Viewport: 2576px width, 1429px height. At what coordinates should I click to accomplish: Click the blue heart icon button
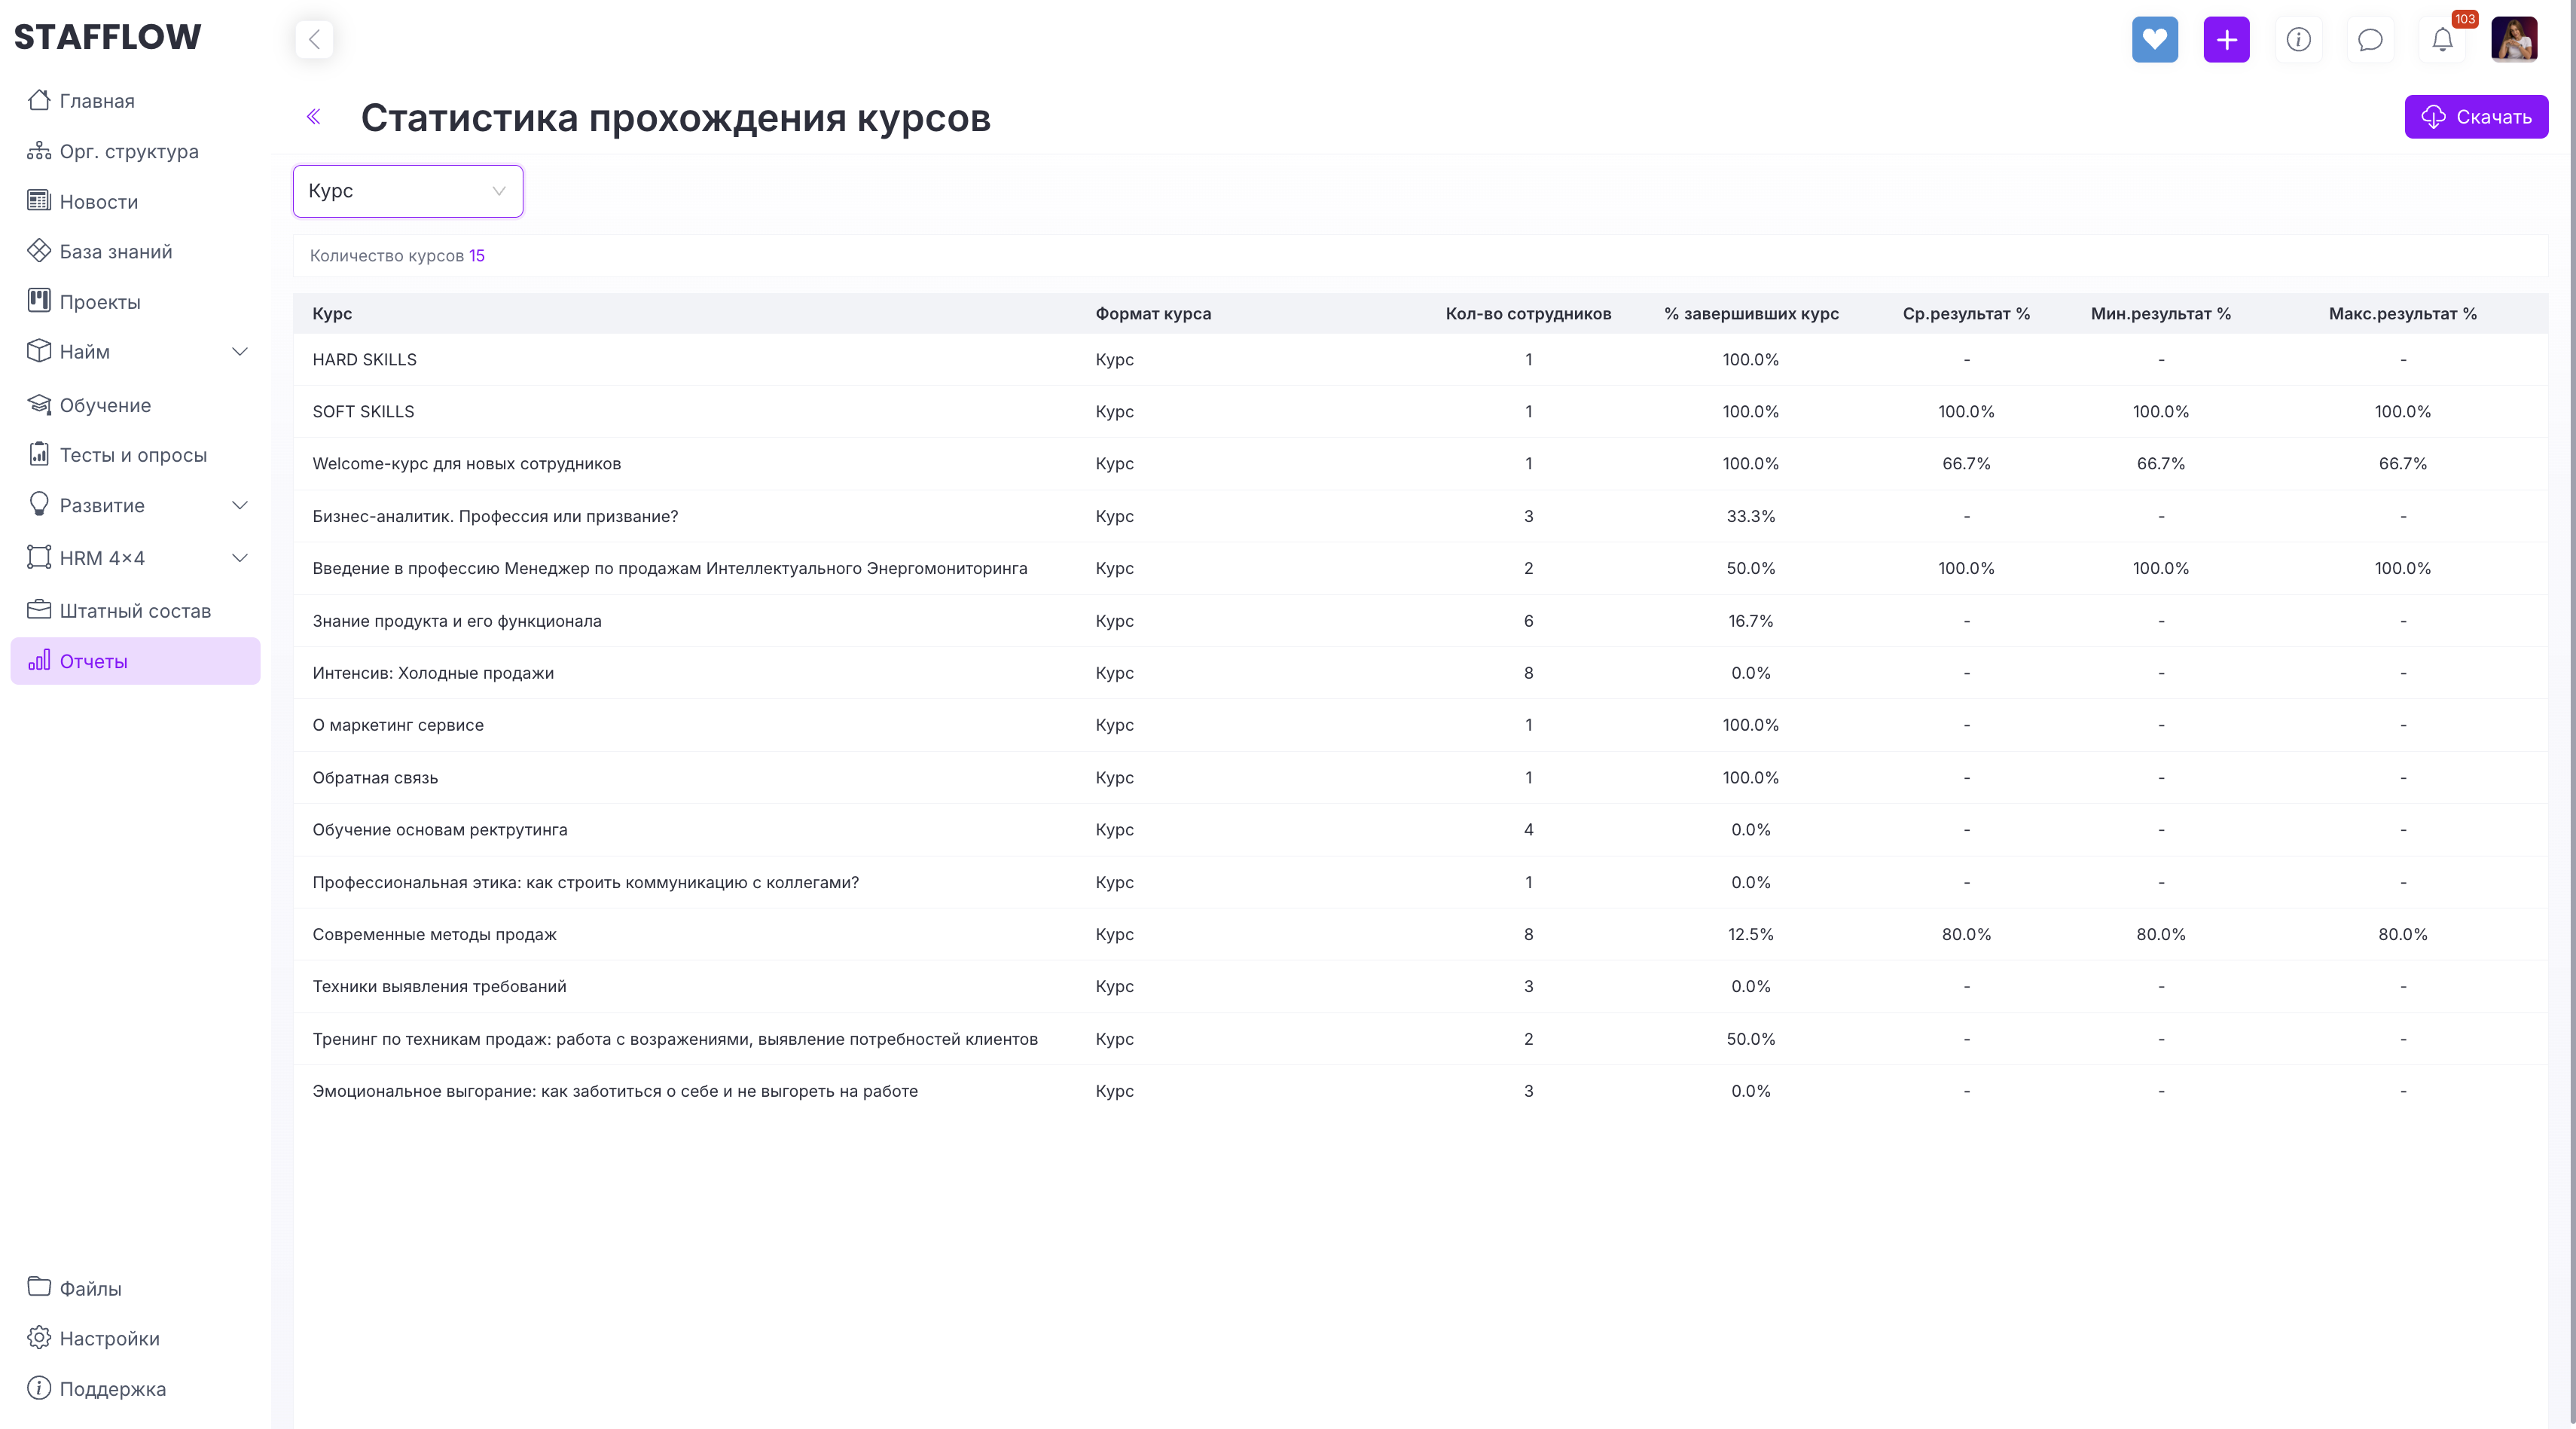2154,39
